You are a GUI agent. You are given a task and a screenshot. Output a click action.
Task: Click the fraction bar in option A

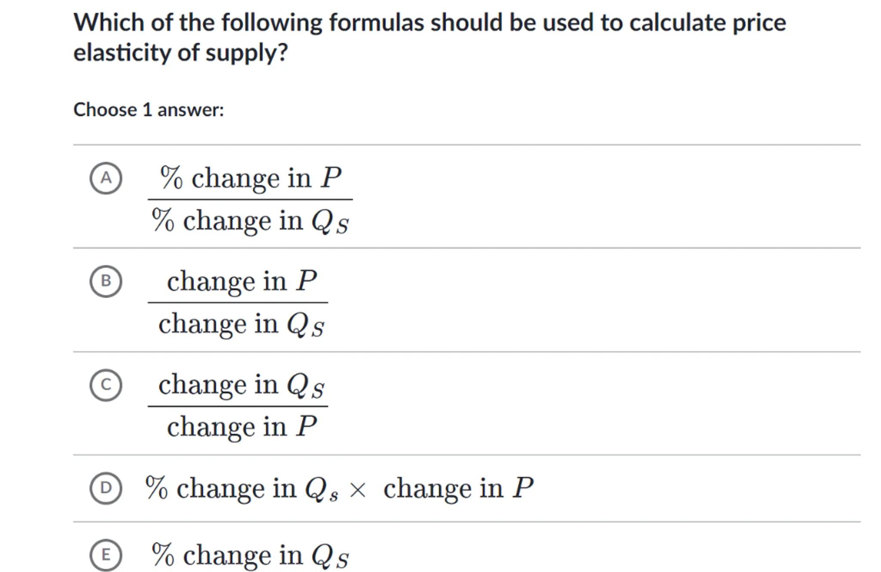[x=250, y=199]
